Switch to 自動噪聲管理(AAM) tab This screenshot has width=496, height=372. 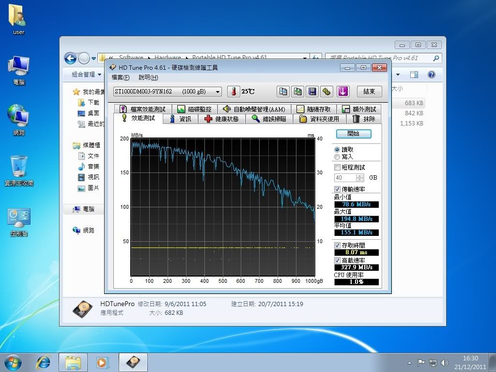click(254, 109)
